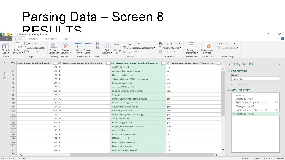Collapse the ribbon with the caret

coord(278,39)
